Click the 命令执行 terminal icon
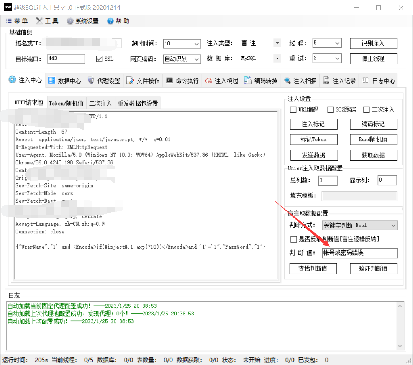Viewport: 413px width, 365px height. (169, 81)
